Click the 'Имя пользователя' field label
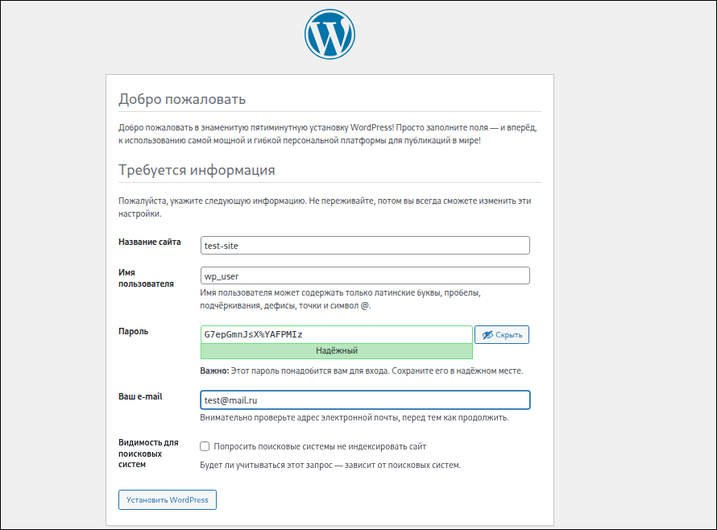Screen dimensions: 717x530 pyautogui.click(x=146, y=278)
